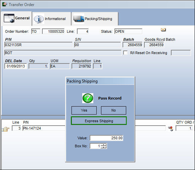The image size is (195, 170).
Task: Click the pointing hand icon on line 3
Action: click(6, 129)
